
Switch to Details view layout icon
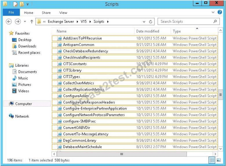pos(212,160)
